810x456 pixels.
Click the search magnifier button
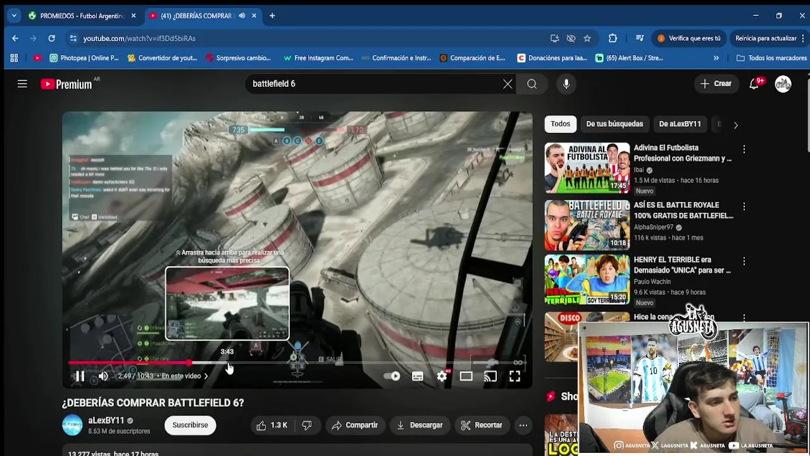pos(532,84)
